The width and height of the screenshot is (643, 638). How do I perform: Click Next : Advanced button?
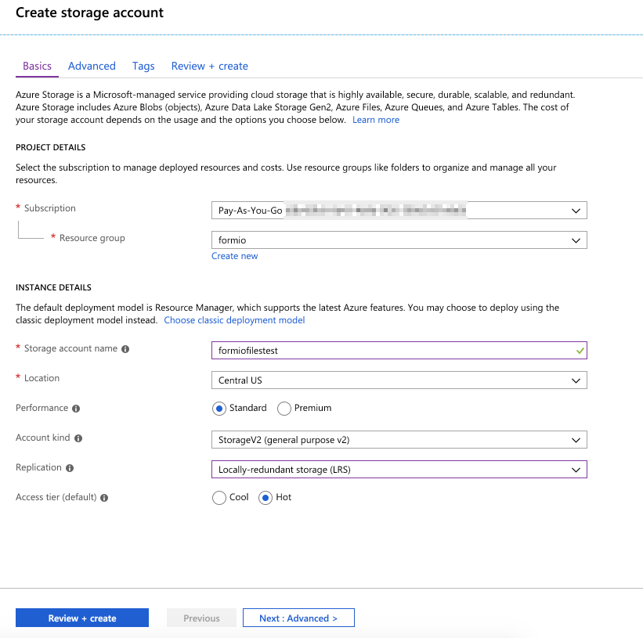298,618
